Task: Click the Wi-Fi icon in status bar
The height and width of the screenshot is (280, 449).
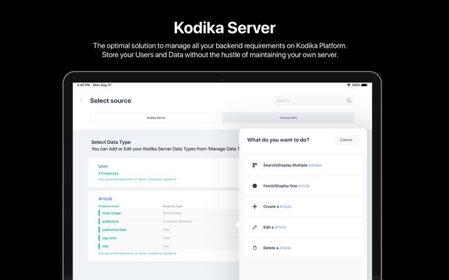Action: (349, 85)
